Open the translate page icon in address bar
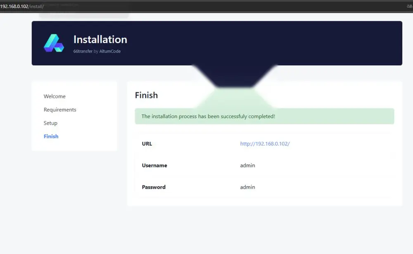 [x=409, y=6]
